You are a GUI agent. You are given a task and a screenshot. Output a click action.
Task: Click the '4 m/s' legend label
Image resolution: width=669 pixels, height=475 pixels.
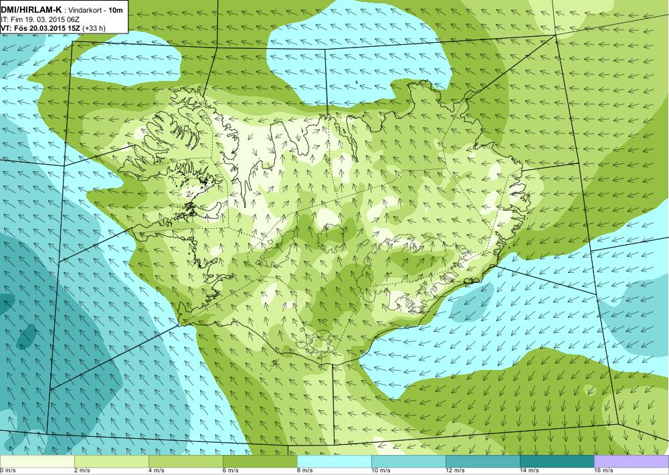pyautogui.click(x=157, y=471)
